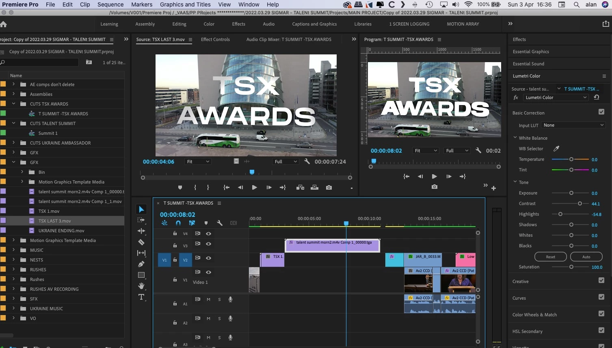Click Quick Export share icon
This screenshot has height=348, width=612.
(606, 24)
